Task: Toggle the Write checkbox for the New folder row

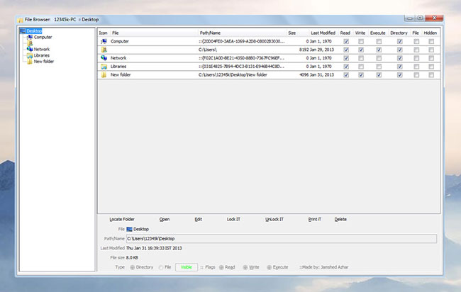Action: [x=362, y=74]
